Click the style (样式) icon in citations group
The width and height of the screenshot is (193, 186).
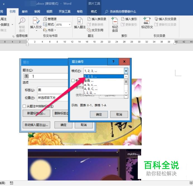click(45, 24)
